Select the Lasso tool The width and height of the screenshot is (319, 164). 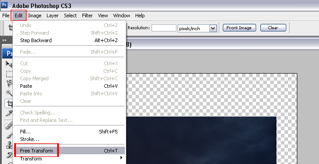pos(9,83)
